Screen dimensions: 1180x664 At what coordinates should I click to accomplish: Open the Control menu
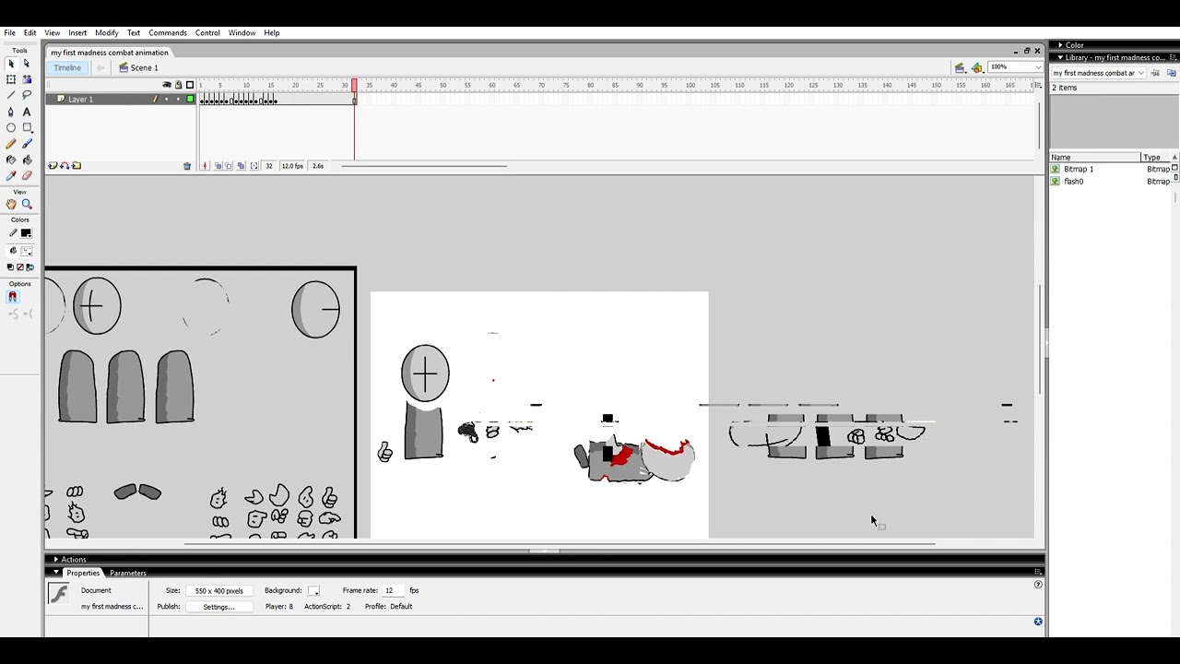click(x=207, y=32)
